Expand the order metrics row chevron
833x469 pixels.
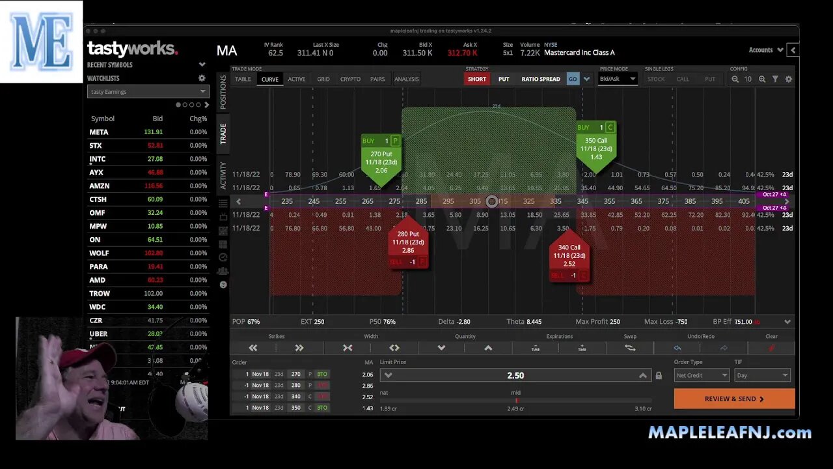[787, 322]
